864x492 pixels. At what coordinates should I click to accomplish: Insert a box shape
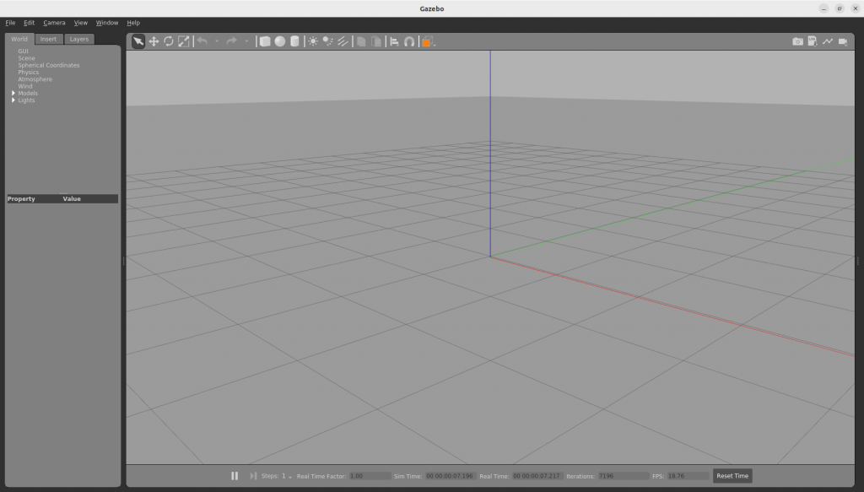coord(265,41)
